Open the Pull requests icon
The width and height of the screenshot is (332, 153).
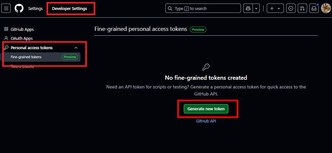coord(302,8)
